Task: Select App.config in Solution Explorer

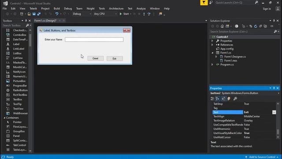Action: 227,49
